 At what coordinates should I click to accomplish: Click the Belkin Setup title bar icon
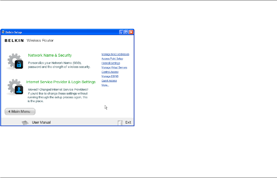[x=3, y=32]
